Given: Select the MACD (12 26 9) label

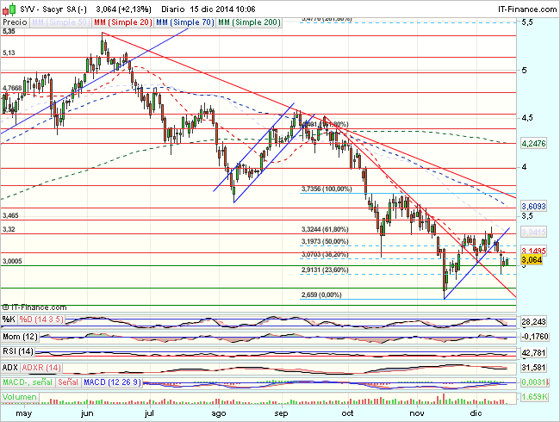Looking at the screenshot, I should 112,382.
